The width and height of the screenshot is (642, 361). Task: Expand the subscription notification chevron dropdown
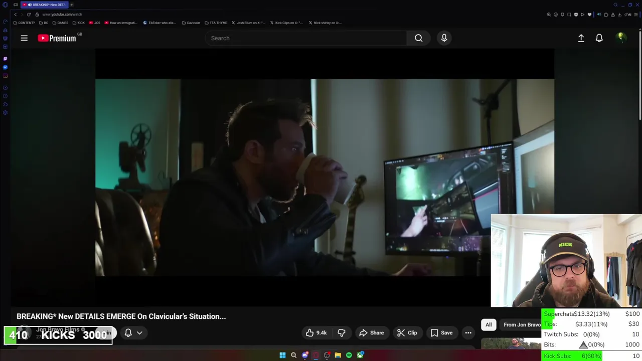(x=139, y=332)
